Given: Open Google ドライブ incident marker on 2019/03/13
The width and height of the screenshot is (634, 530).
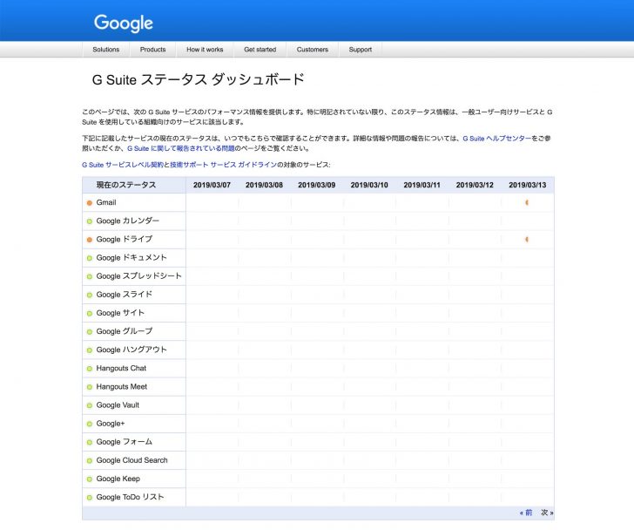Looking at the screenshot, I should pyautogui.click(x=526, y=240).
